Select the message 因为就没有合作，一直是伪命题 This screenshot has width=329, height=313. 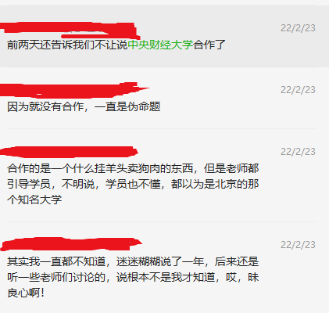pos(164,98)
